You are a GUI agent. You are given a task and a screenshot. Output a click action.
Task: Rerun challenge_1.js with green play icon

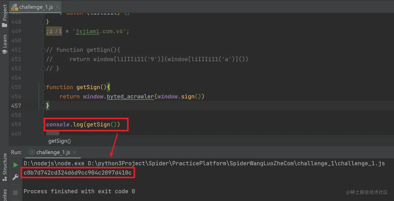click(x=15, y=165)
